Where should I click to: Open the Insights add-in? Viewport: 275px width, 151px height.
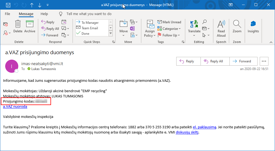253,27
